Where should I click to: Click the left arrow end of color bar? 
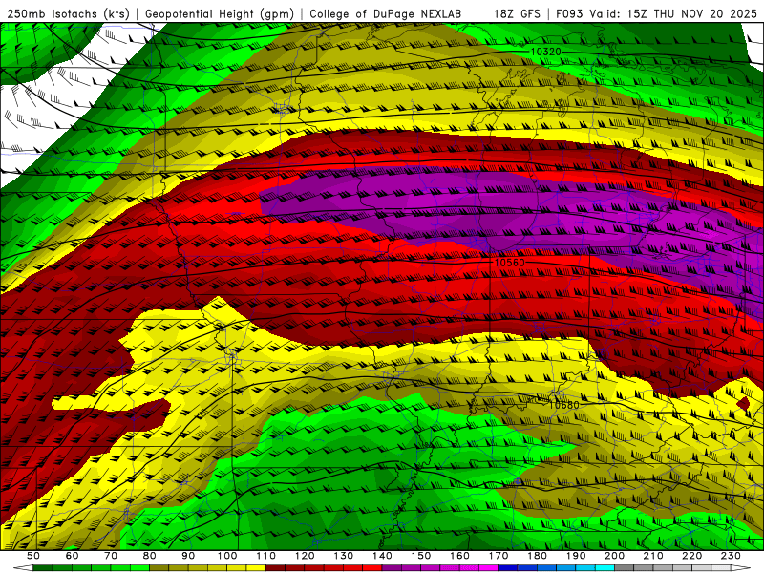[x=16, y=568]
